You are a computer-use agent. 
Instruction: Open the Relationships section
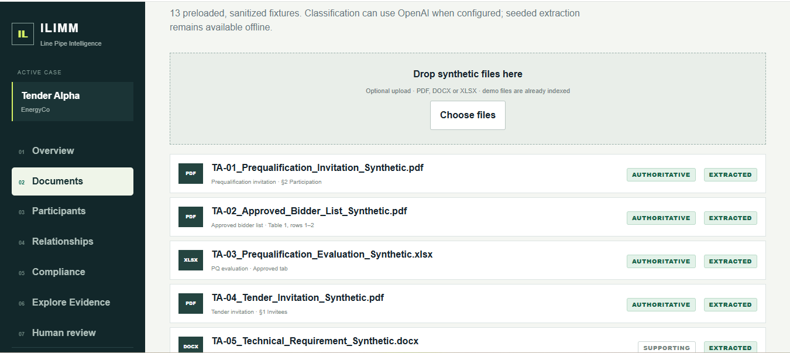[73, 242]
